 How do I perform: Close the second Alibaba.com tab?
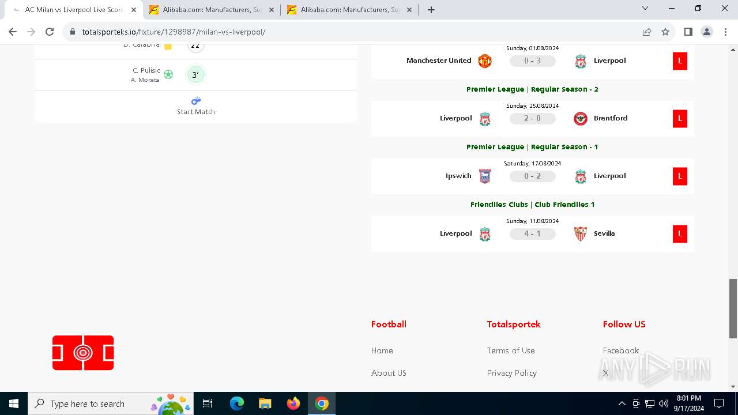coord(272,10)
